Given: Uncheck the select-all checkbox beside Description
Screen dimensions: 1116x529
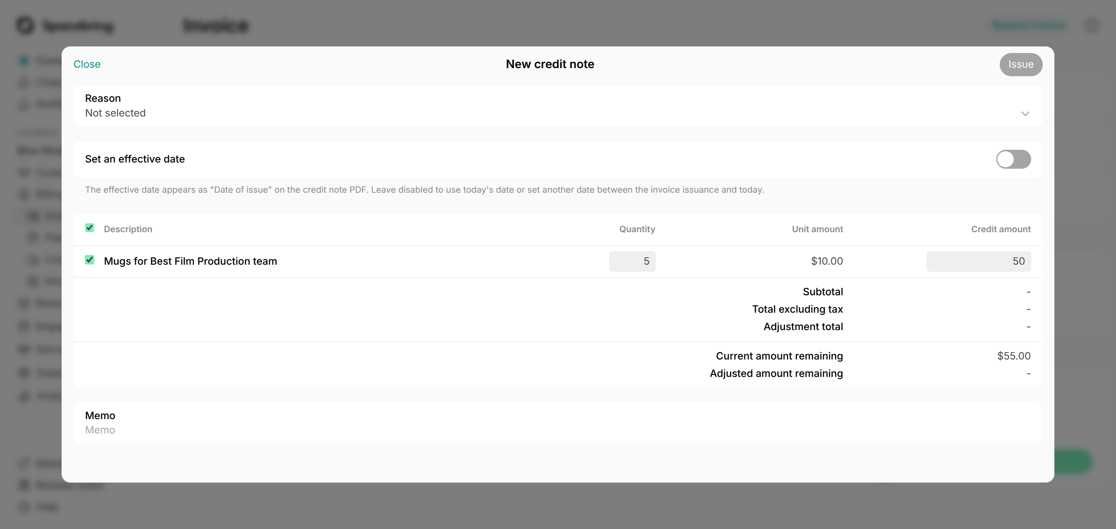Looking at the screenshot, I should [x=90, y=228].
